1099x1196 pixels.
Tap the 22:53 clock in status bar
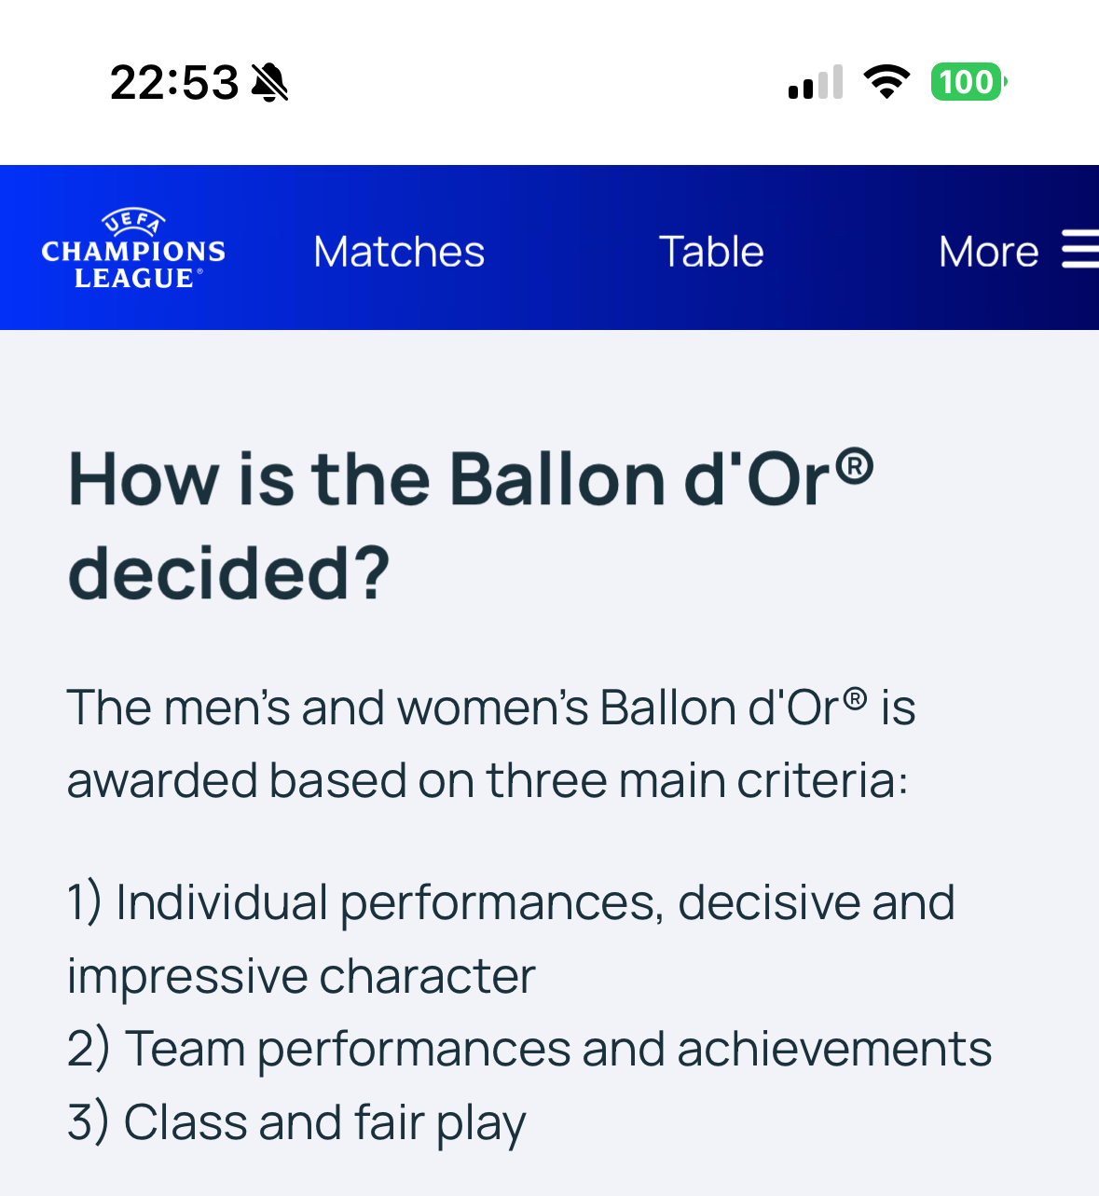[x=174, y=82]
